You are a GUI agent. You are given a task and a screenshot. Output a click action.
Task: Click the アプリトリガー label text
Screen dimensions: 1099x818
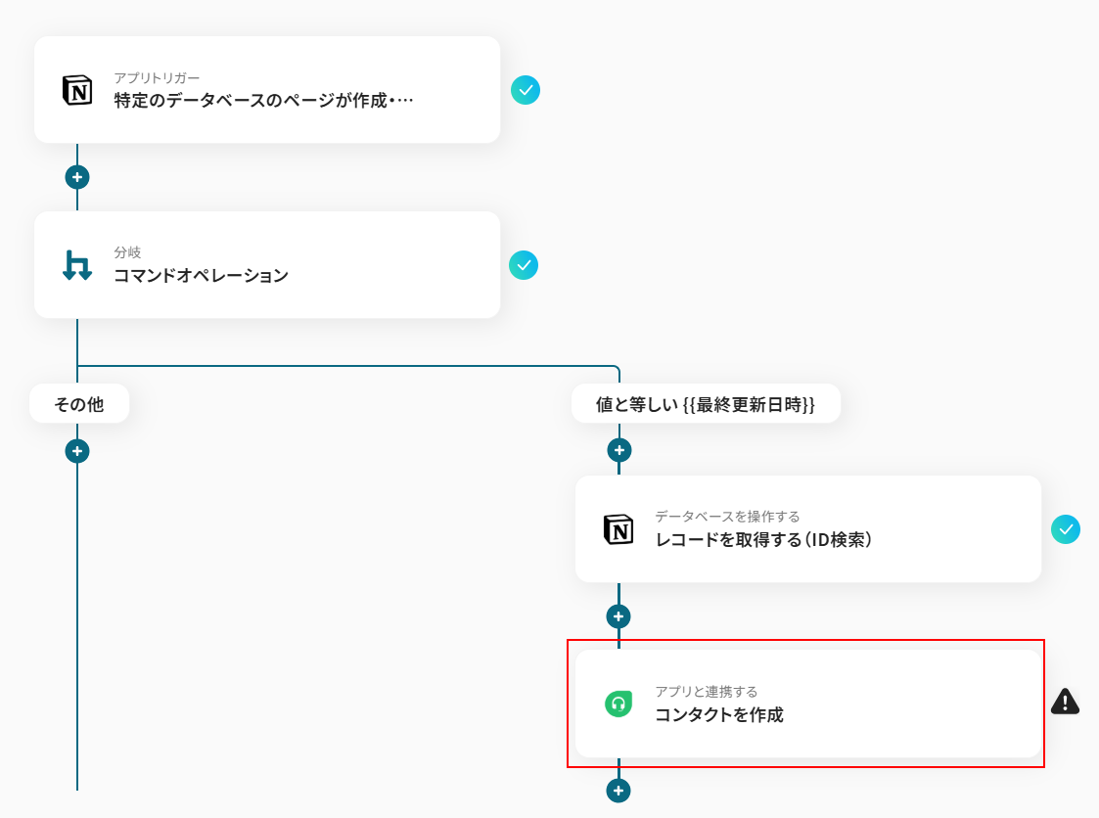coord(157,78)
